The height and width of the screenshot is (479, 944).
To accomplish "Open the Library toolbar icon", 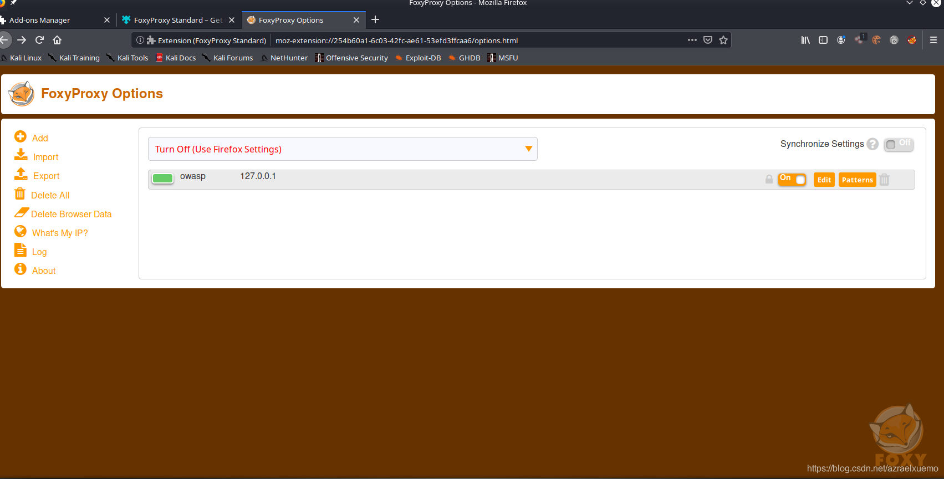I will click(x=805, y=40).
